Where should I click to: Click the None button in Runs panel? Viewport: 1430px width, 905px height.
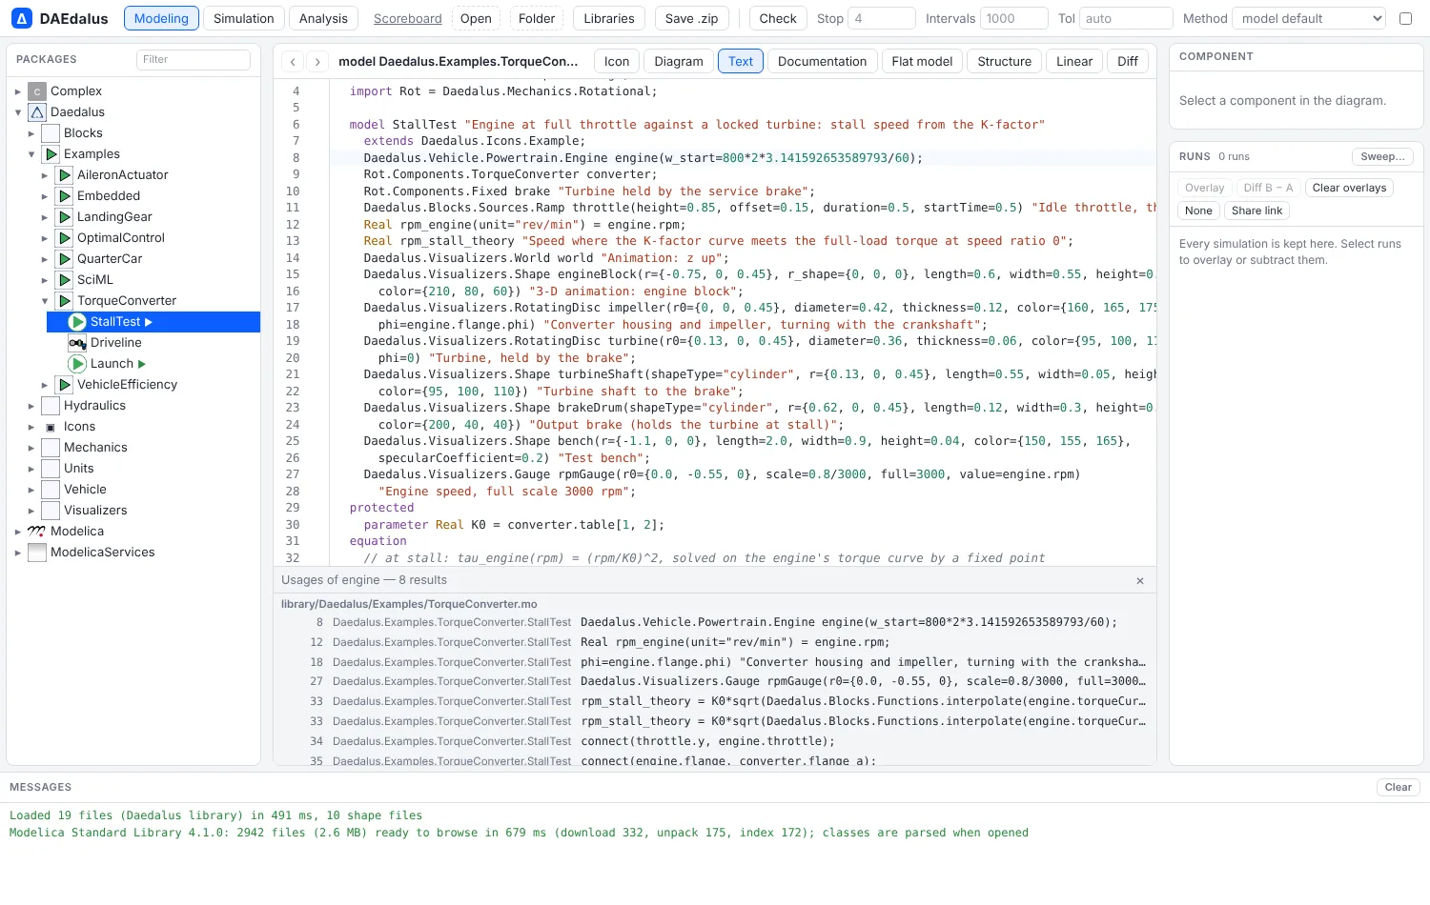1198,211
